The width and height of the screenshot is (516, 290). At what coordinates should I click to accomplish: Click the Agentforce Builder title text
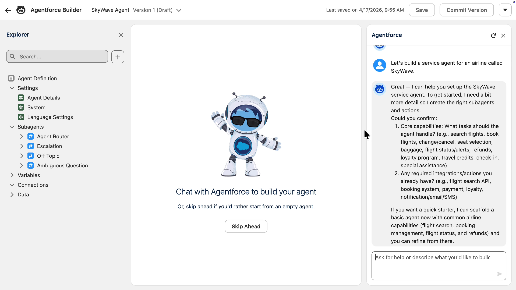click(56, 10)
